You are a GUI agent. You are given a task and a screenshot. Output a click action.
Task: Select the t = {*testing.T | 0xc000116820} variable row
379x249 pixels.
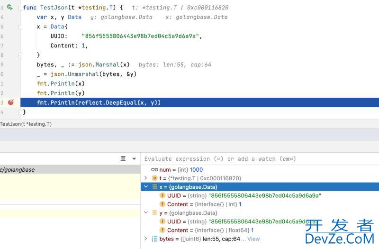click(x=260, y=178)
